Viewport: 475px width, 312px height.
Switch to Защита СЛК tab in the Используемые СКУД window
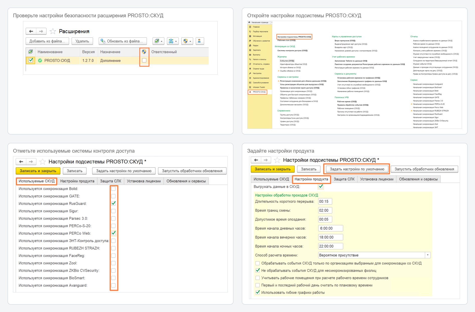click(x=111, y=181)
